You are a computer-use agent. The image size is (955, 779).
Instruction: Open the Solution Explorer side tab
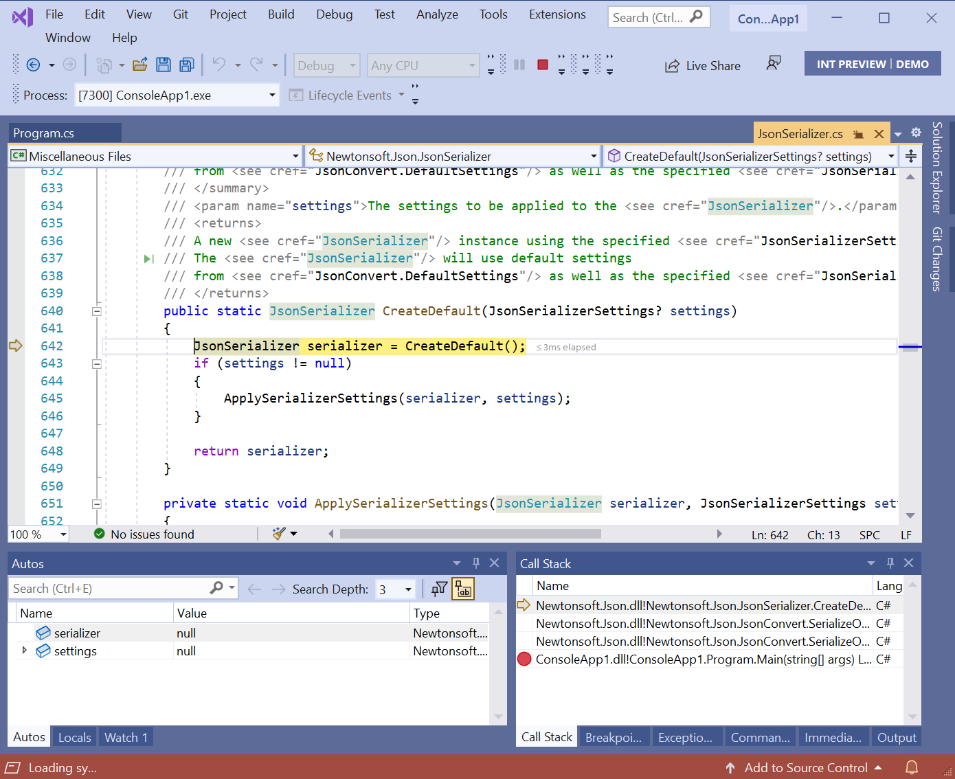point(936,168)
